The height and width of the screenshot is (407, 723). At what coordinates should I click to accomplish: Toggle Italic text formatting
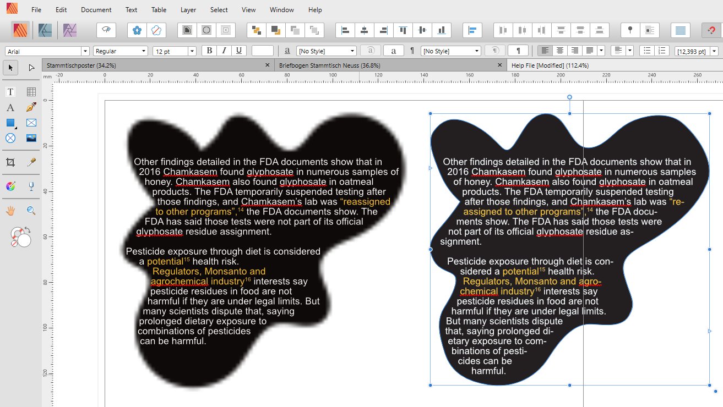[224, 51]
